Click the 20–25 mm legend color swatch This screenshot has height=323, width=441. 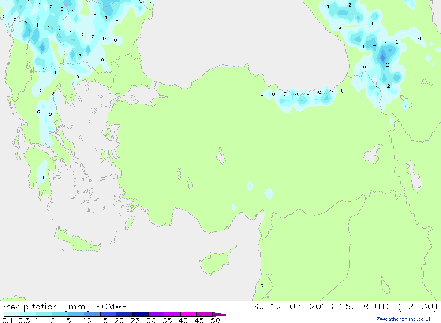coord(124,314)
